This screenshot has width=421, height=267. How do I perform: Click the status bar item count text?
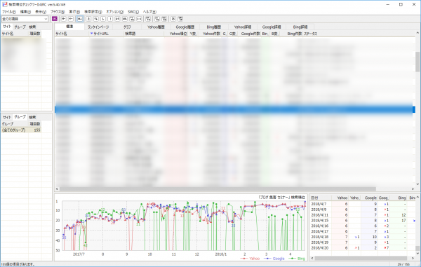click(18, 264)
